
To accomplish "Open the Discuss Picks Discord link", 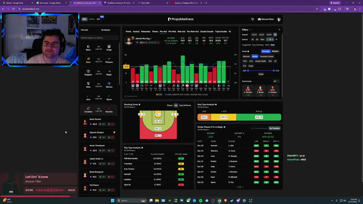I will click(266, 19).
